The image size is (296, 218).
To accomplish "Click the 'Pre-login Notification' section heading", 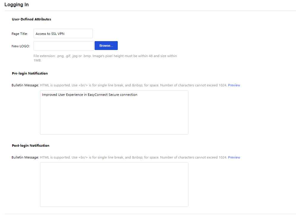I will click(30, 73).
